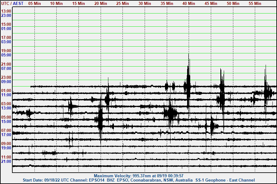
Task: Click the 55 Min column marker
Action: point(255,3)
